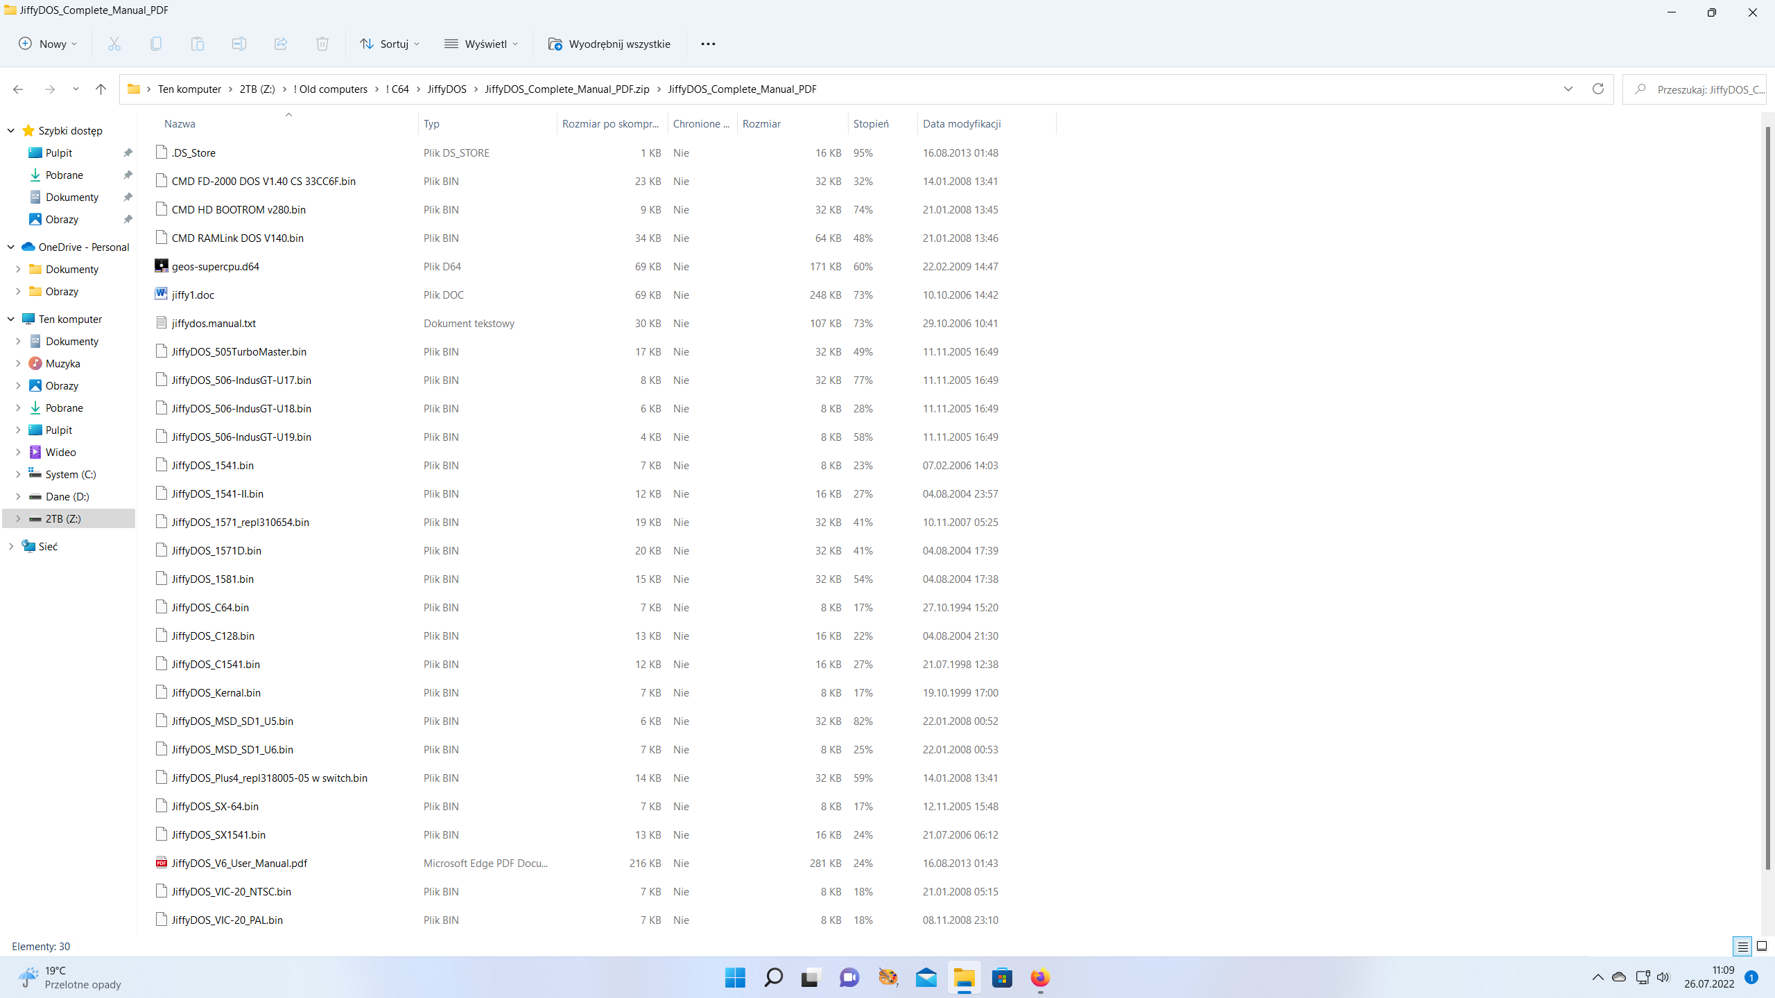This screenshot has height=998, width=1775.
Task: Click the Copy icon in toolbar
Action: tap(156, 44)
